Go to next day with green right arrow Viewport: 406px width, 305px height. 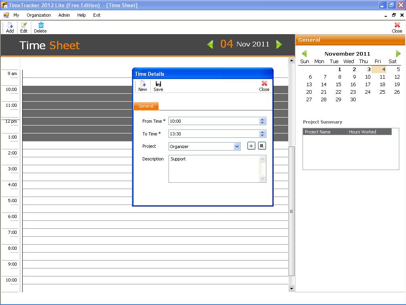[x=279, y=44]
